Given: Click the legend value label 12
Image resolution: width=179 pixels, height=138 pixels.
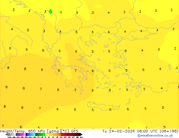Looking at the screenshot, I should 53,137.
